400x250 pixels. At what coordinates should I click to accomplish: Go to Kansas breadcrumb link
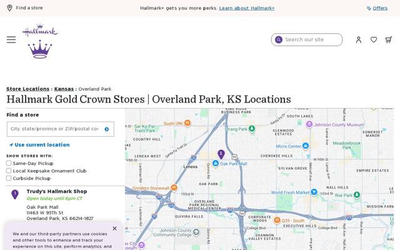[x=64, y=89]
